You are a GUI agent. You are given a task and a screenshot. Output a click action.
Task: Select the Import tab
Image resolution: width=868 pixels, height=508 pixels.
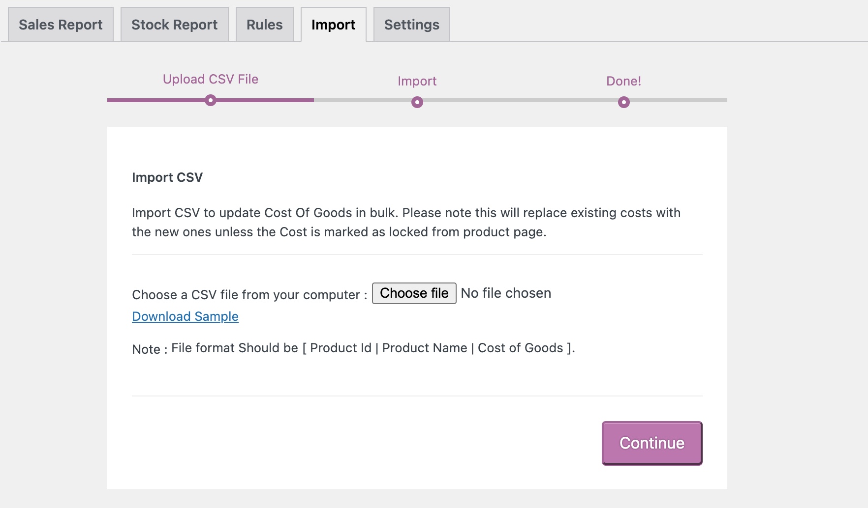(x=333, y=24)
